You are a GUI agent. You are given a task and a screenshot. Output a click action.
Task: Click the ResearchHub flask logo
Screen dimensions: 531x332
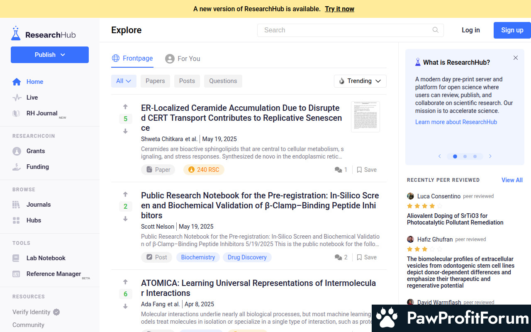(x=16, y=34)
